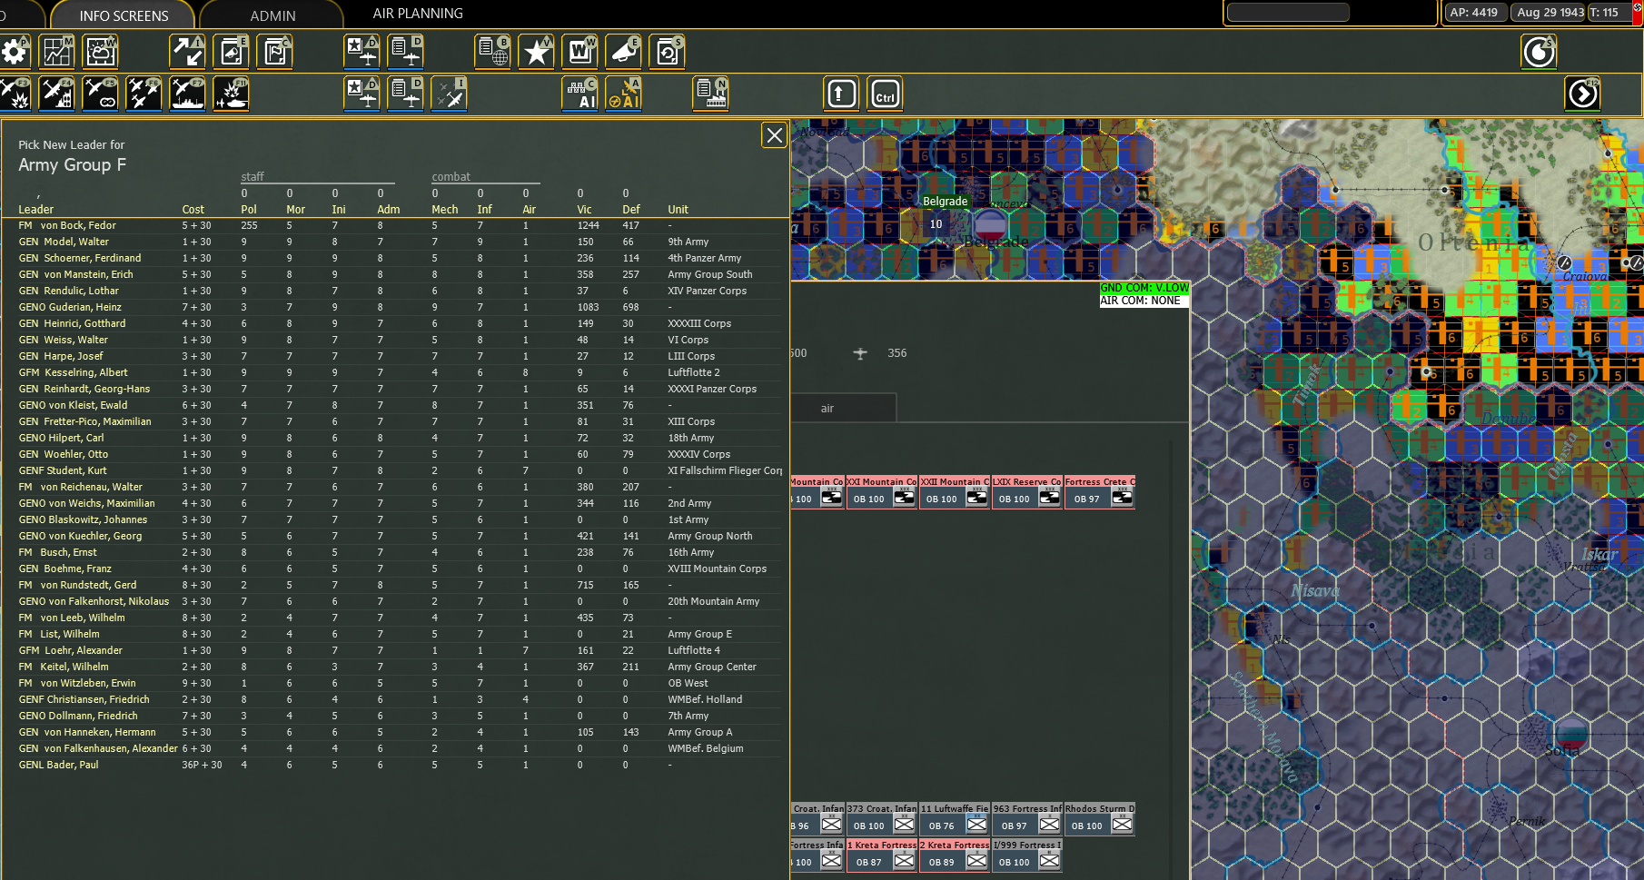The width and height of the screenshot is (1644, 880).
Task: Toggle the Ctrl modifier button
Action: click(884, 93)
